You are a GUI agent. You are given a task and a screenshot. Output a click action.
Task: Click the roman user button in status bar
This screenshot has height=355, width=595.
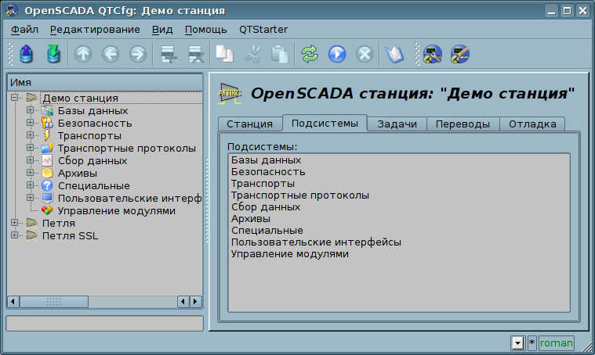click(556, 343)
